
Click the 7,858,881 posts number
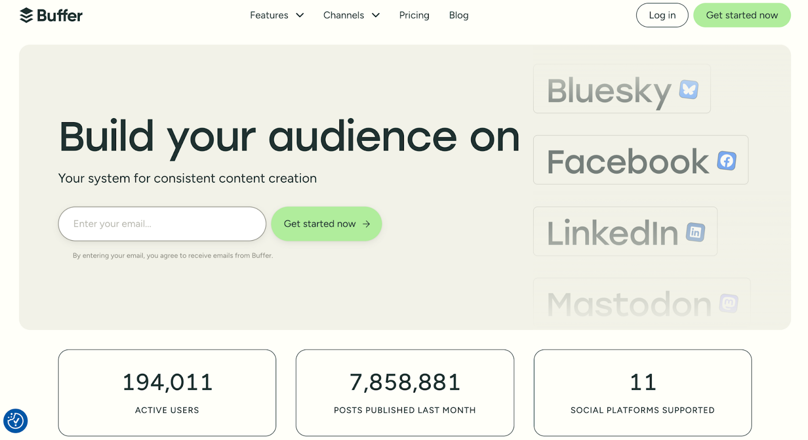coord(405,382)
